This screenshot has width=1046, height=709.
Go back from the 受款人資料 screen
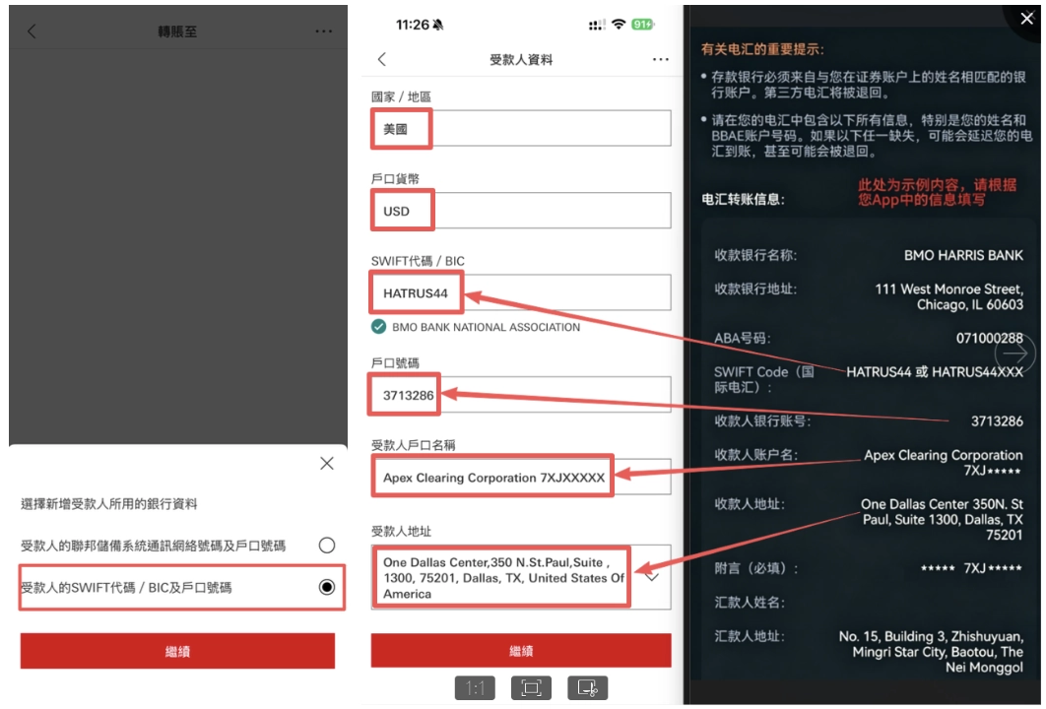[x=381, y=59]
